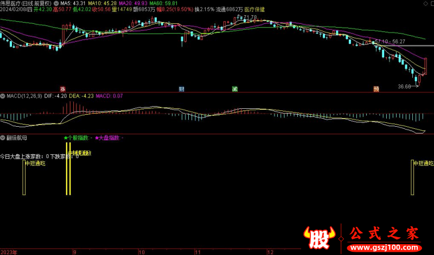Click the month 11 timeline label
Screen dimensions: 434x255
click(x=197, y=252)
